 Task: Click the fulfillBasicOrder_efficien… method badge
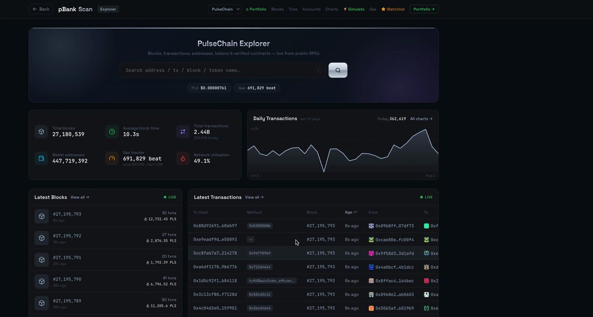pos(272,281)
